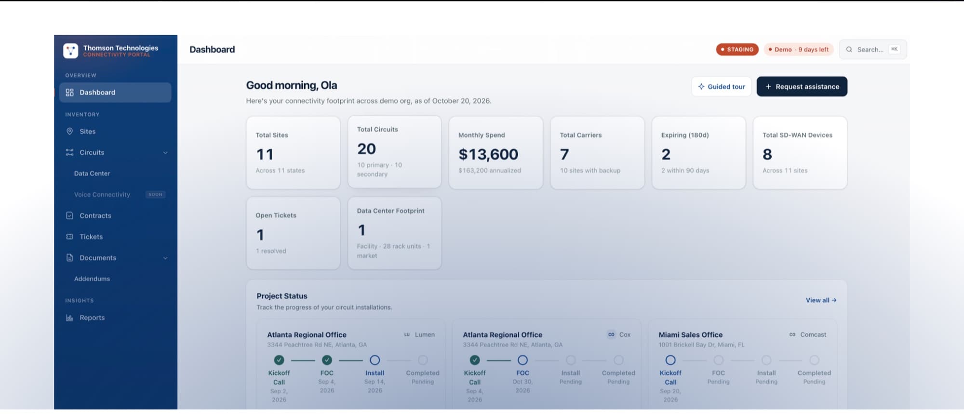Click Miami Sales Office Kickoff Call circle

click(x=670, y=360)
